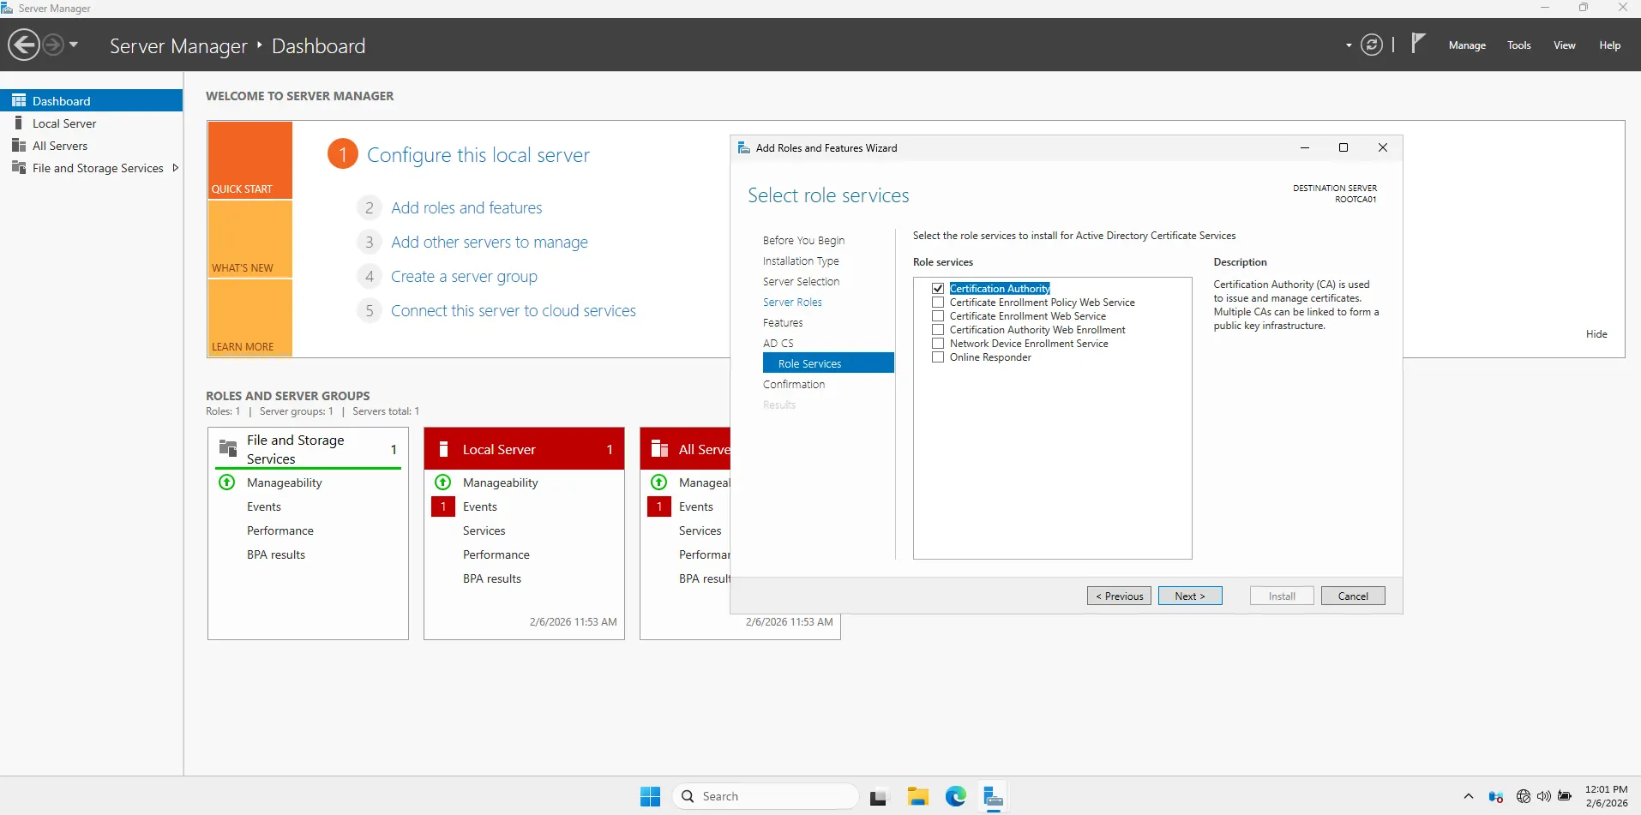Click the File and Storage Services sidebar icon
The height and width of the screenshot is (815, 1641).
pyautogui.click(x=19, y=168)
